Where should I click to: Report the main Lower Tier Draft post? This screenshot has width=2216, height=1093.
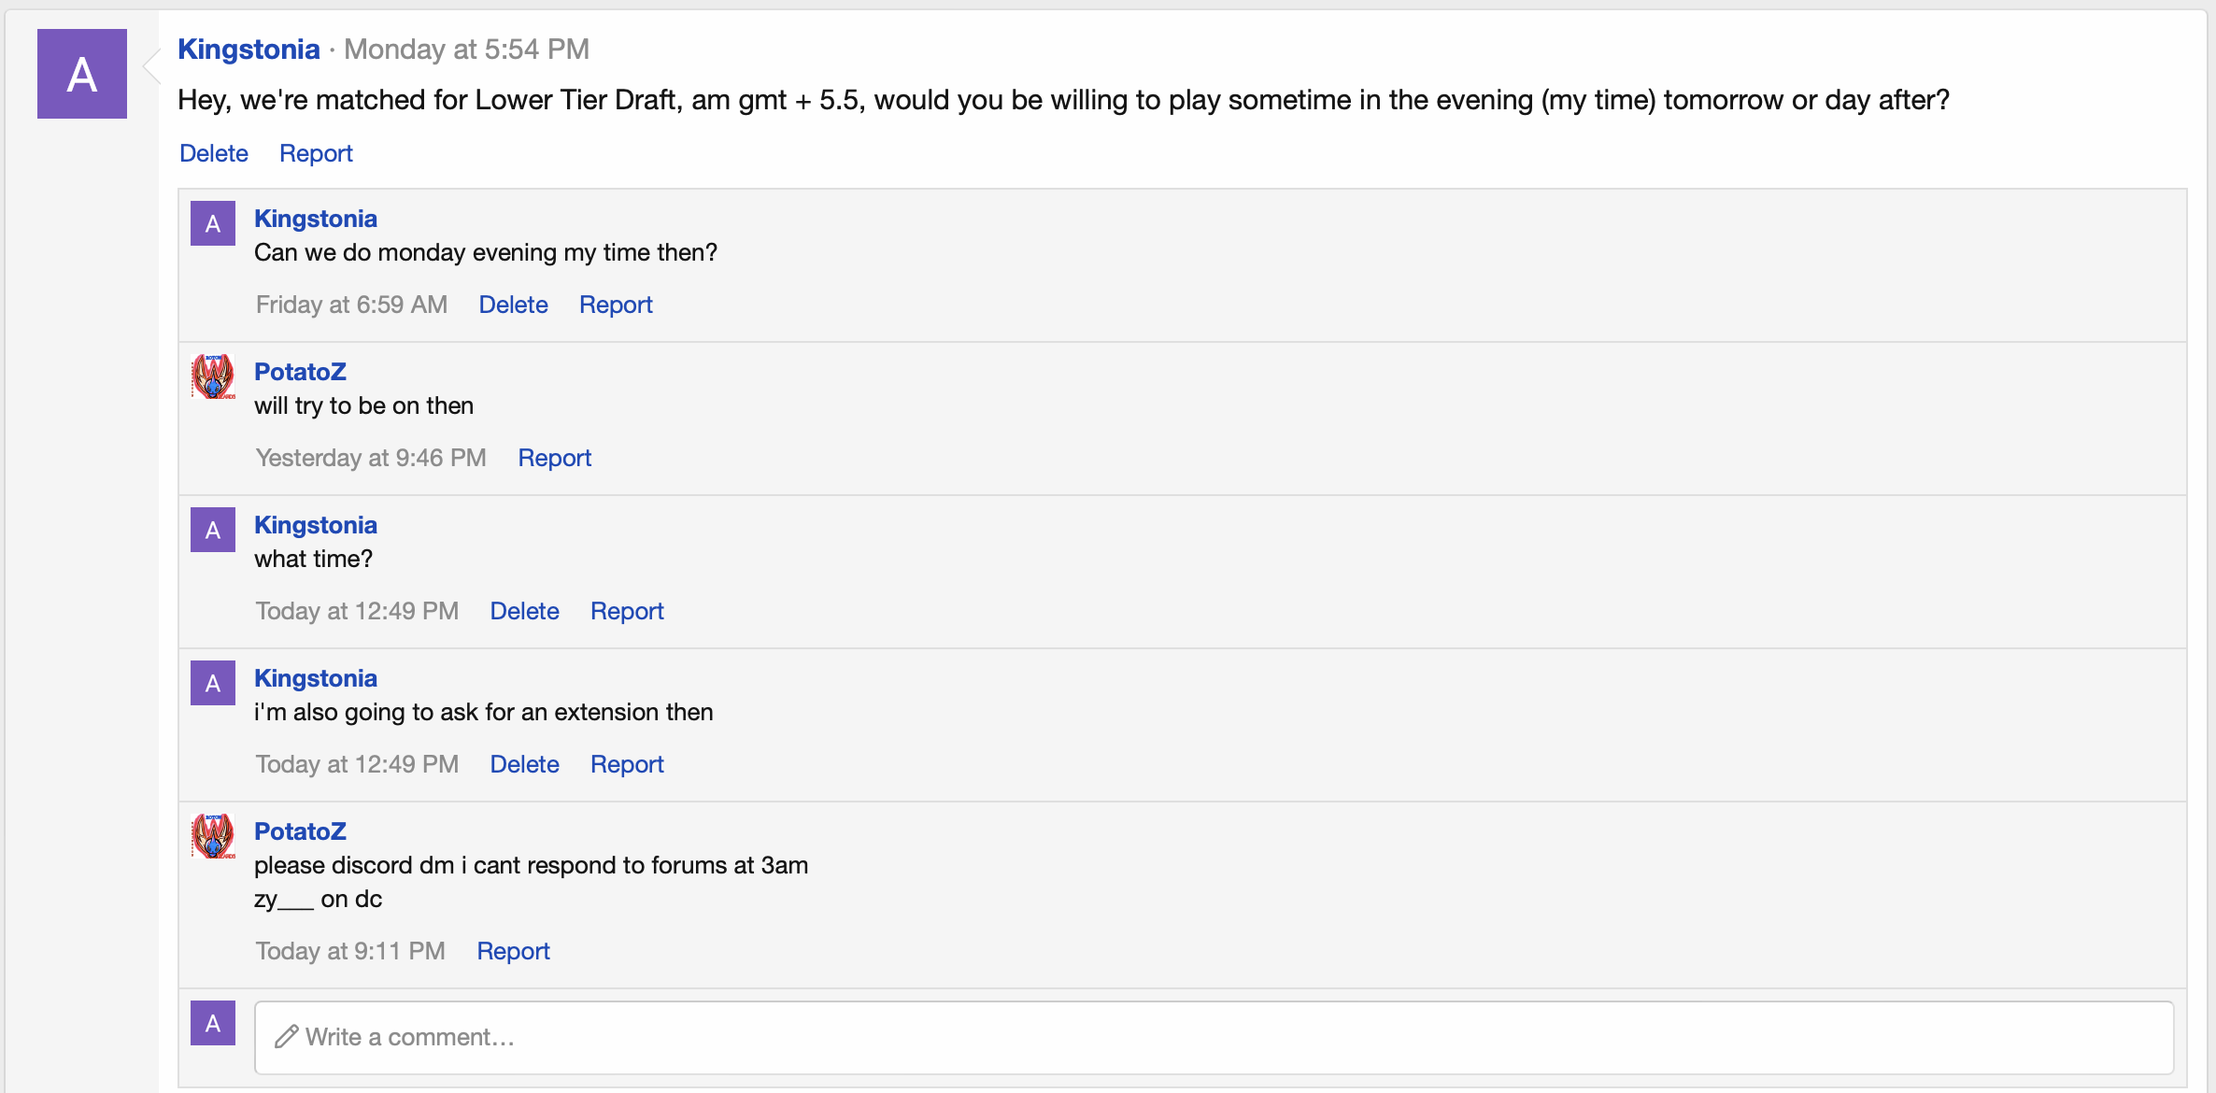click(316, 153)
